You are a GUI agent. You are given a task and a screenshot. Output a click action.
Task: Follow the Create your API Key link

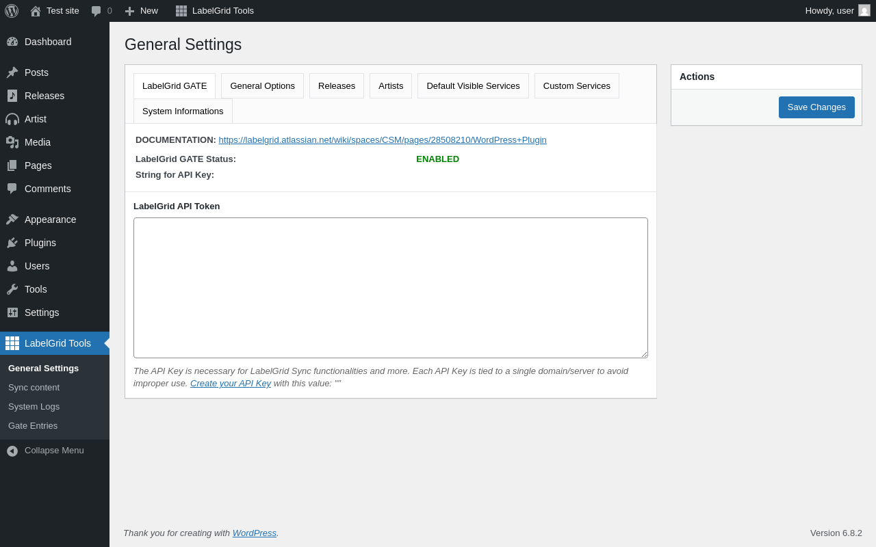click(231, 384)
